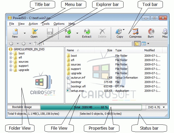Click the Setup Information type cell
This screenshot has height=133, width=174.
pyautogui.click(x=127, y=78)
